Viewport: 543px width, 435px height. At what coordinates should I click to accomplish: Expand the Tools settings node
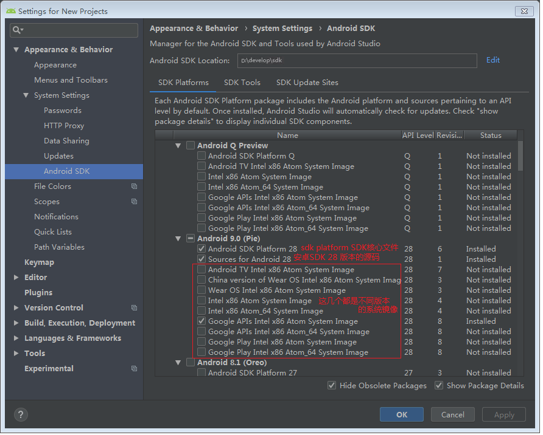pyautogui.click(x=16, y=354)
